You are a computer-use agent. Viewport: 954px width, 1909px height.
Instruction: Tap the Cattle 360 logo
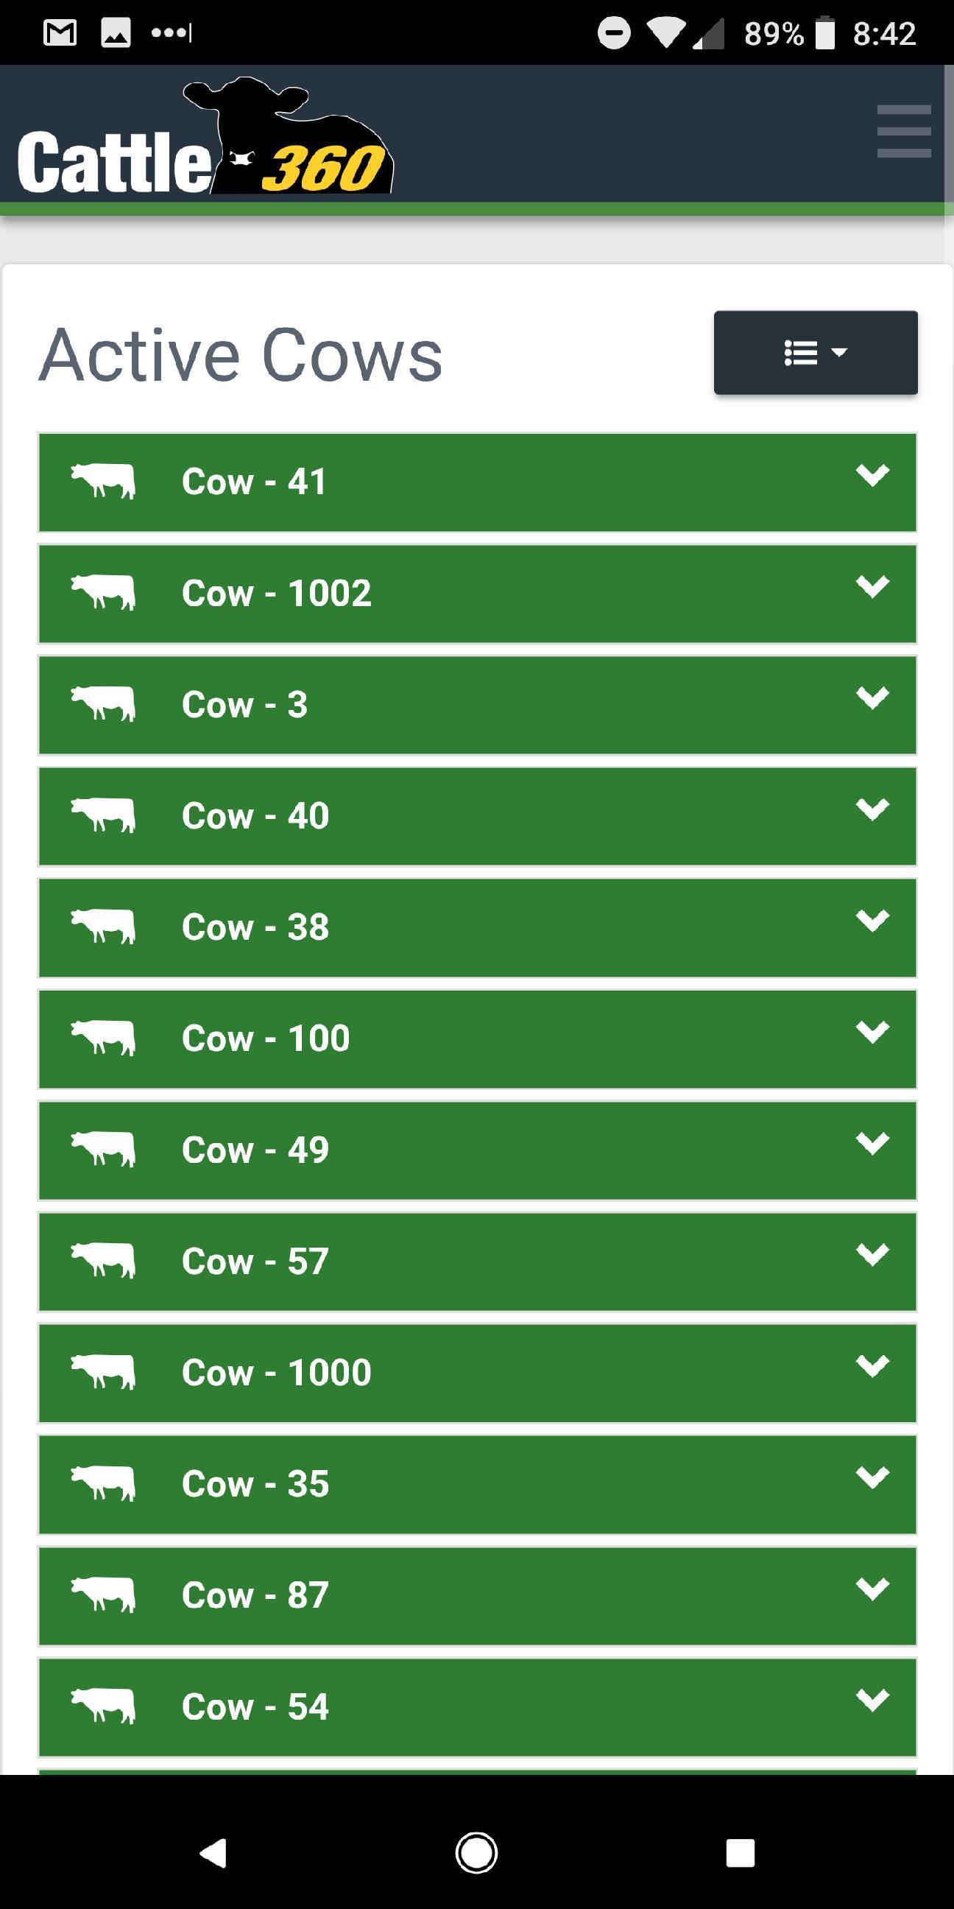coord(205,136)
